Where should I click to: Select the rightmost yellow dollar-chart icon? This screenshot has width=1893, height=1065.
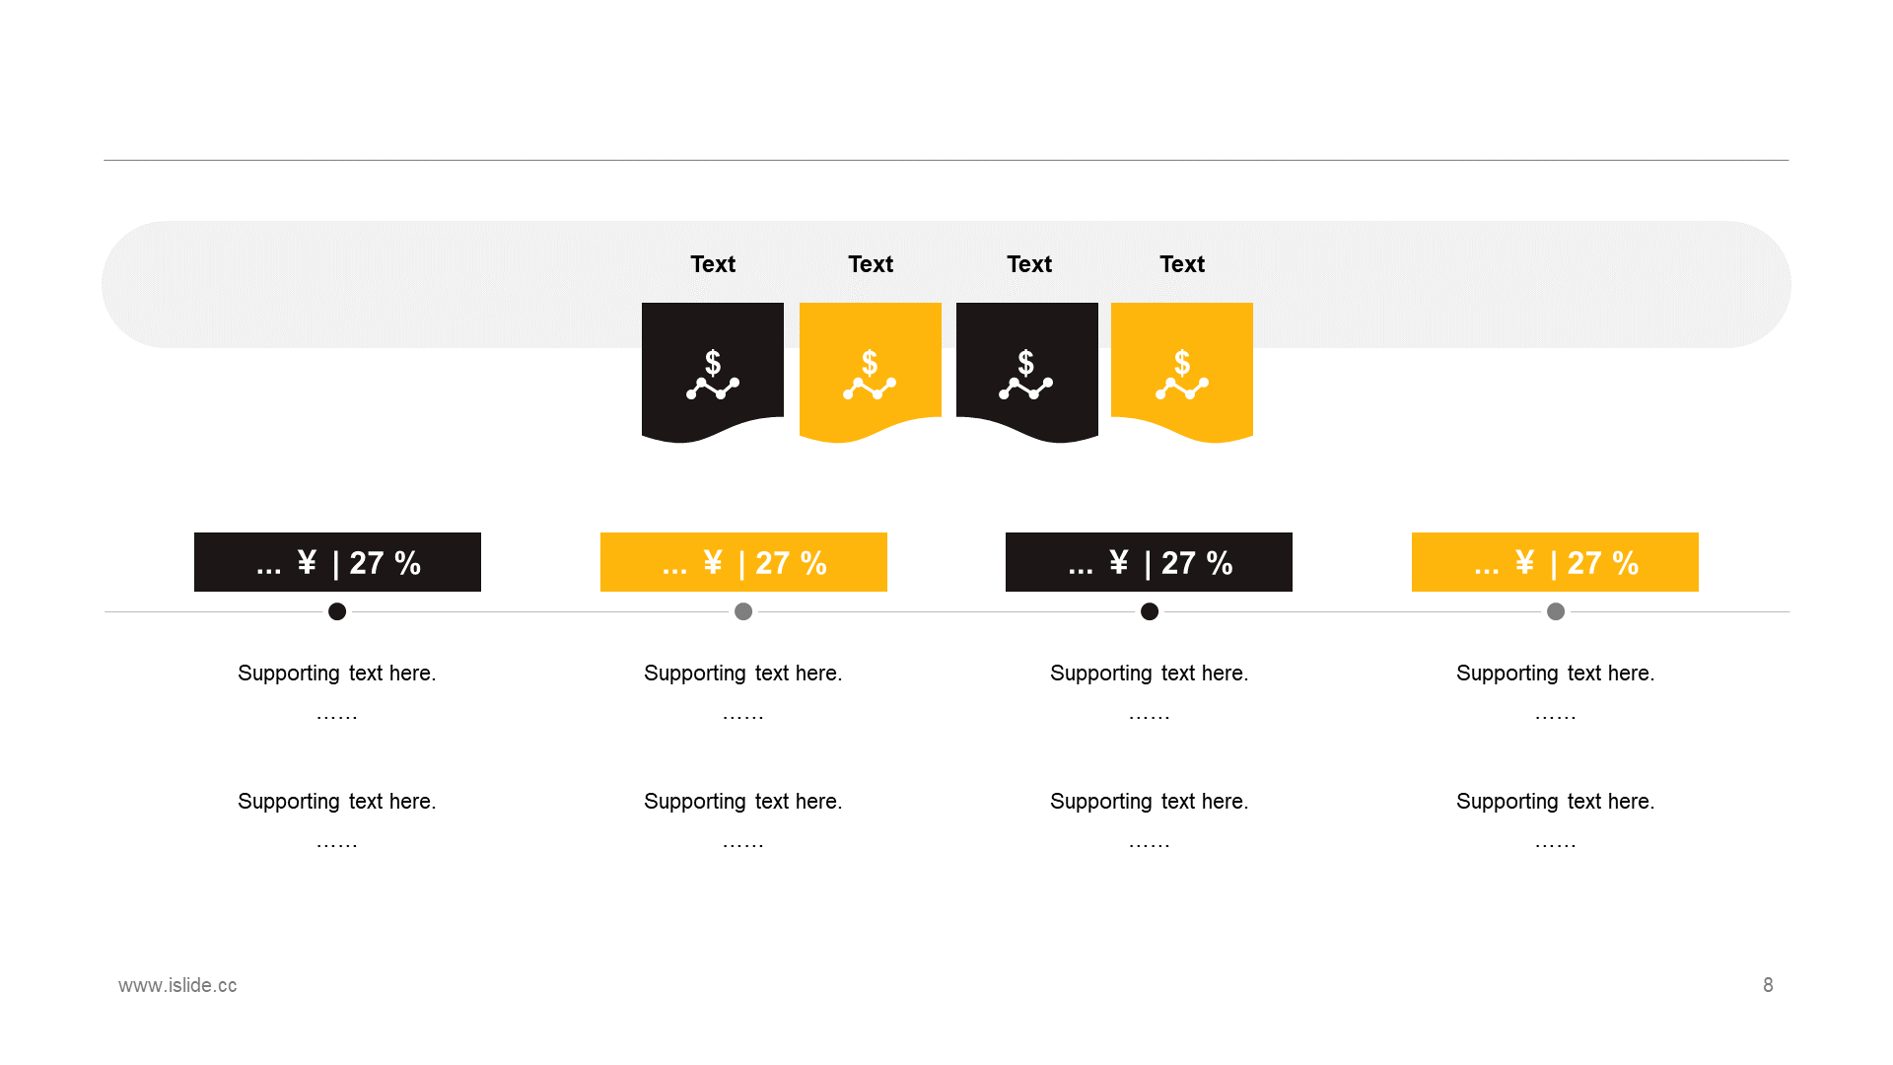[x=1182, y=375]
